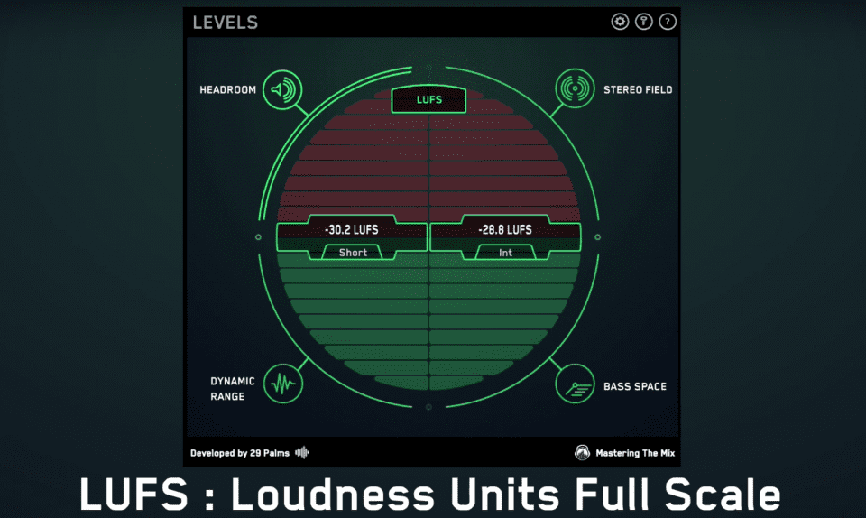
Task: Click the Mastering The Mix text
Action: click(x=635, y=453)
